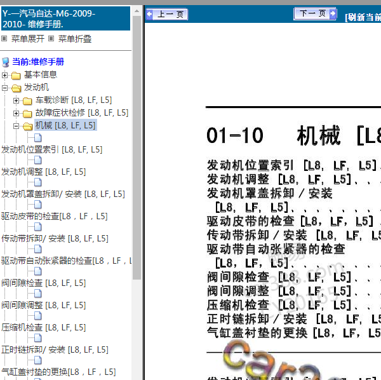This screenshot has height=380, width=381.
Task: Select 车载诊断 [L8, LF, L5] tree item
Action: coord(74,100)
